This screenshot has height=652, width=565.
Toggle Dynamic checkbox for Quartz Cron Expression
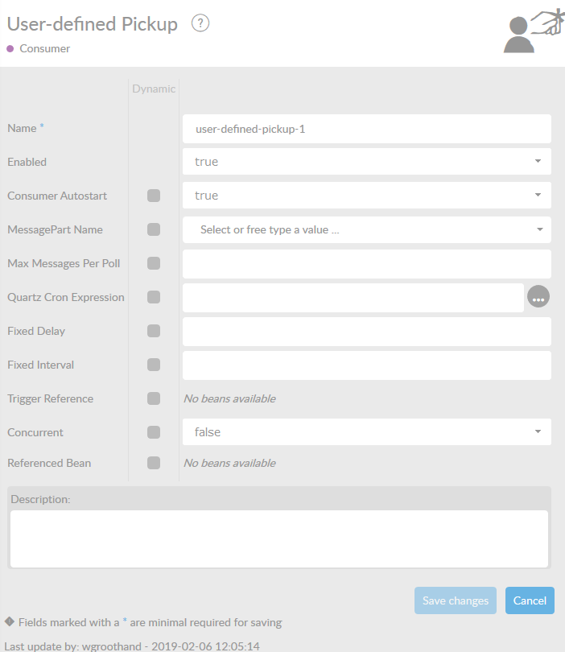tap(154, 297)
